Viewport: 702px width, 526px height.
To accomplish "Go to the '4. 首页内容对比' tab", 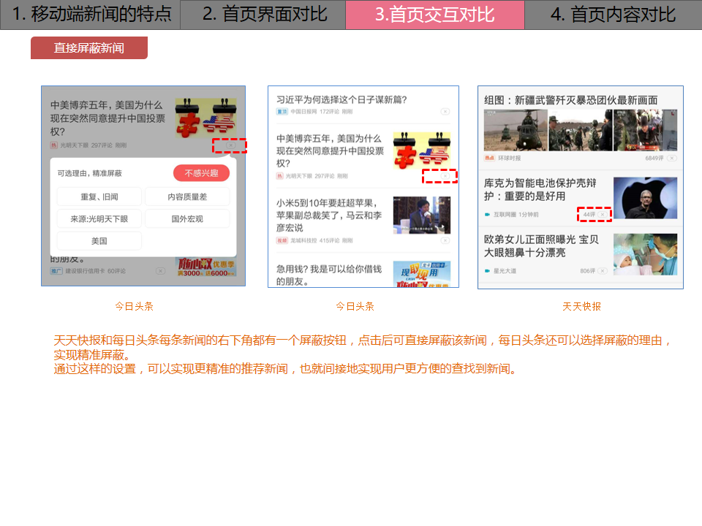I will click(613, 15).
